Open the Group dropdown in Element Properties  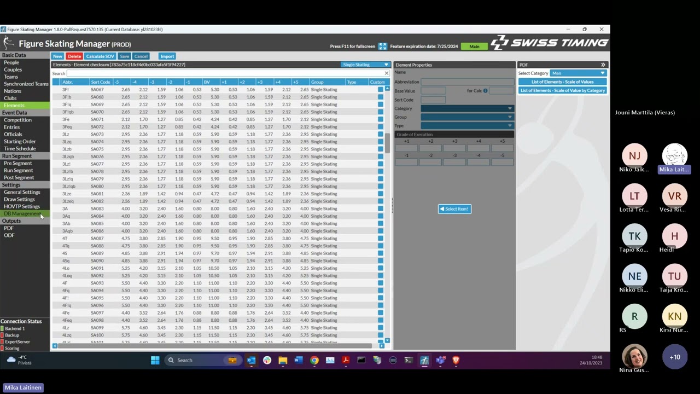(467, 117)
